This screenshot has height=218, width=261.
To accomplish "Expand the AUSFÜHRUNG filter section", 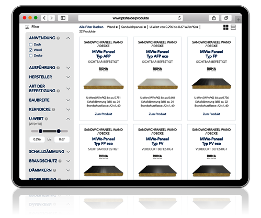I will [69, 68].
